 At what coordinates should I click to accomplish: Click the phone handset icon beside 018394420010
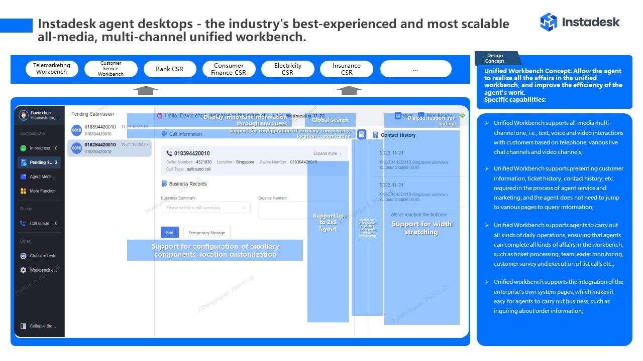click(169, 153)
